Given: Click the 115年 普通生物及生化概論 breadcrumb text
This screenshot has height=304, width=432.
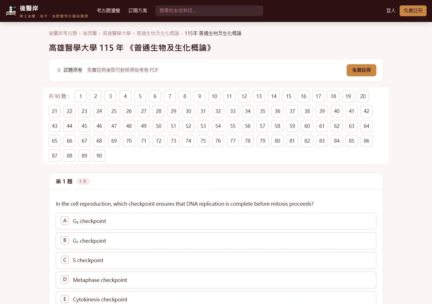Looking at the screenshot, I should click(213, 33).
